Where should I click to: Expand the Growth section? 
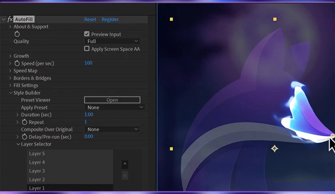click(x=10, y=56)
